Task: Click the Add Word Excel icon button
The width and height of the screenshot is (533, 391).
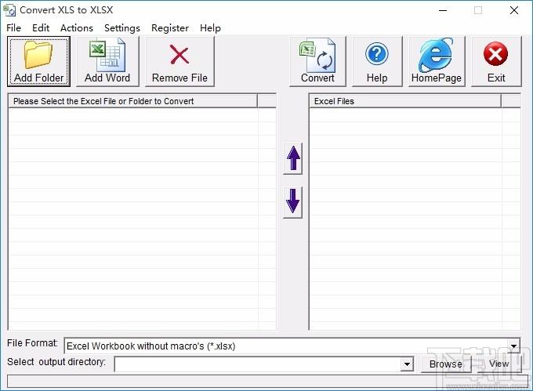Action: click(107, 61)
